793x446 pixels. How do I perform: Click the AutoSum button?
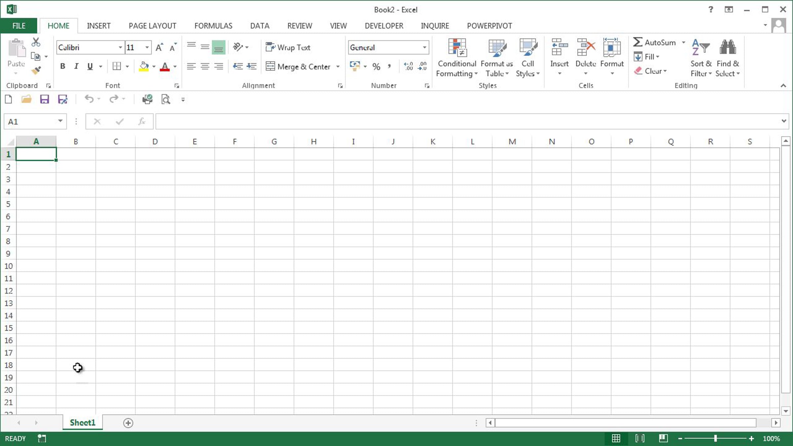[654, 42]
